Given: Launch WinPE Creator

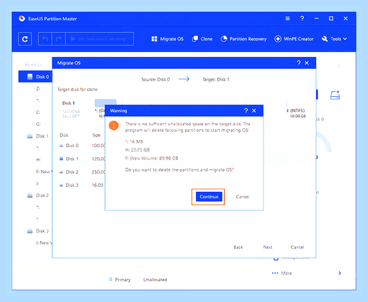Looking at the screenshot, I should point(294,39).
